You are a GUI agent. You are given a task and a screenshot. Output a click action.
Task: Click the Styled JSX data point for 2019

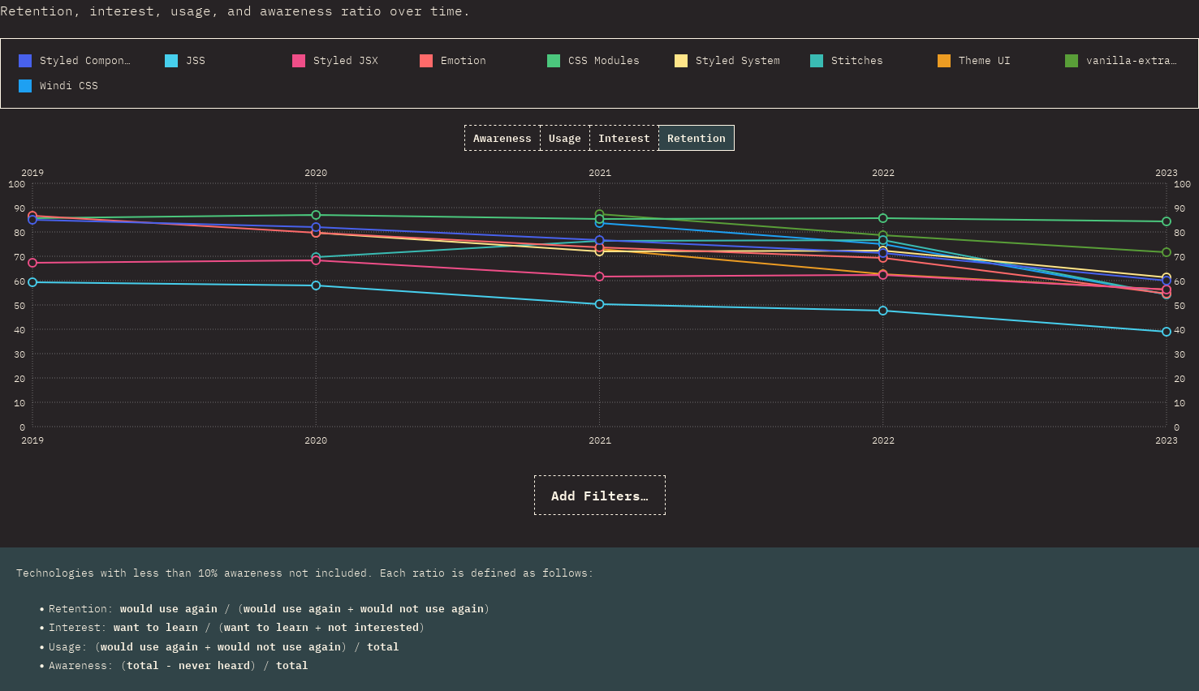pos(32,263)
